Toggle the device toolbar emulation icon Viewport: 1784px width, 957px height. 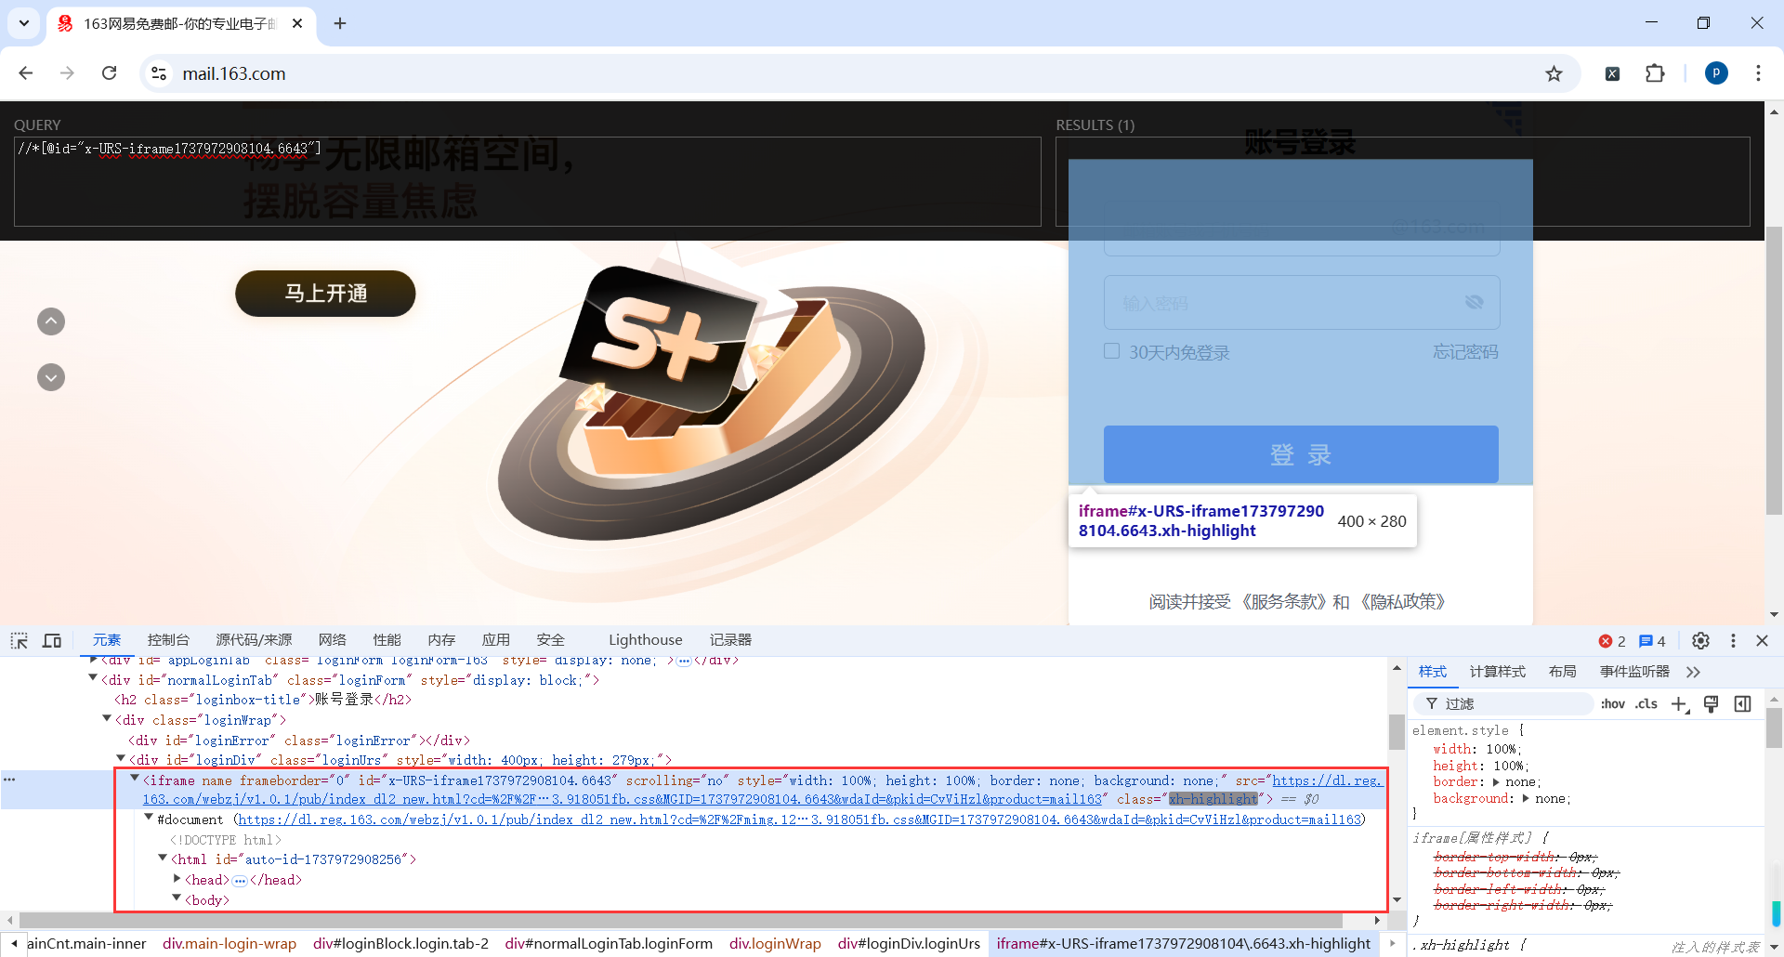point(52,640)
